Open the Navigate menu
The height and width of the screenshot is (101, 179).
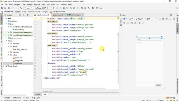[x=17, y=4]
